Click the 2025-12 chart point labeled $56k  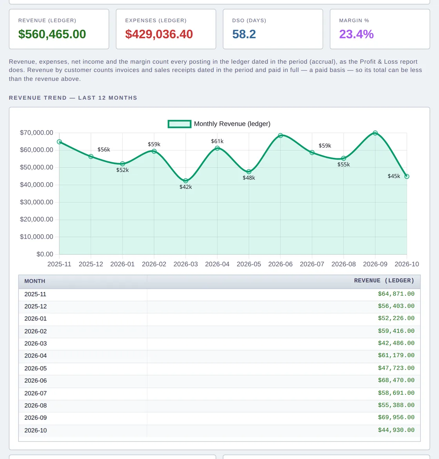(91, 157)
